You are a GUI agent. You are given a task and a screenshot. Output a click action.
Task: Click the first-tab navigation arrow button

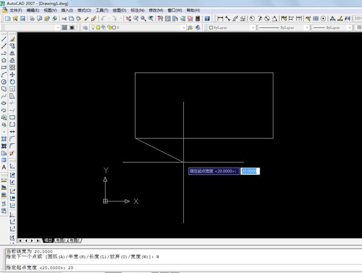[20, 240]
